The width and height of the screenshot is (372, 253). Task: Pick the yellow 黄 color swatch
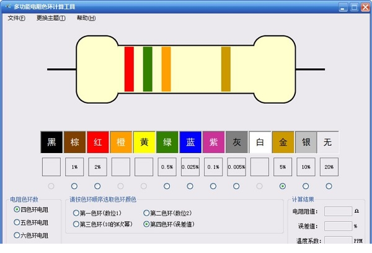click(x=144, y=142)
